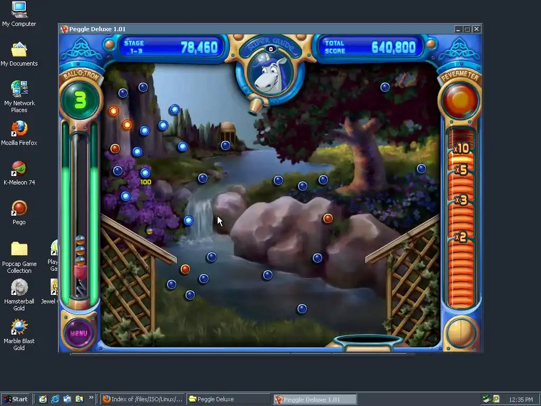Viewport: 541px width, 406px height.
Task: Close the Peggle Deluxe window
Action: pyautogui.click(x=477, y=30)
